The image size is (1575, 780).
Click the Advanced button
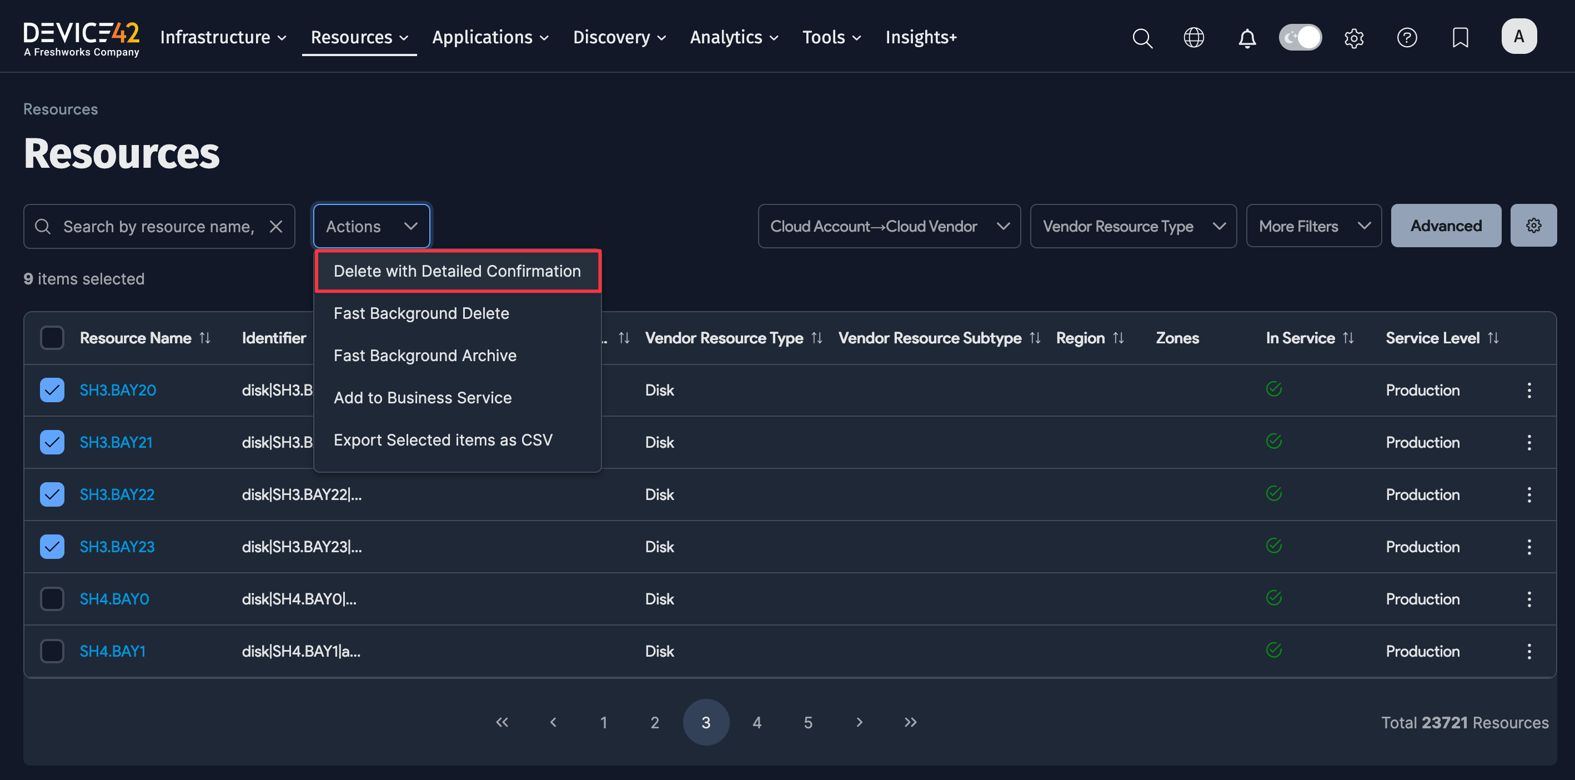click(1446, 225)
